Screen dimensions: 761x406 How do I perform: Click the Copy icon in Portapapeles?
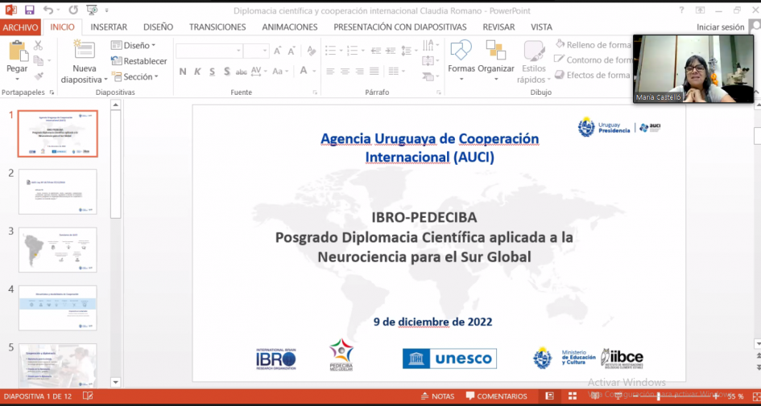(x=38, y=60)
